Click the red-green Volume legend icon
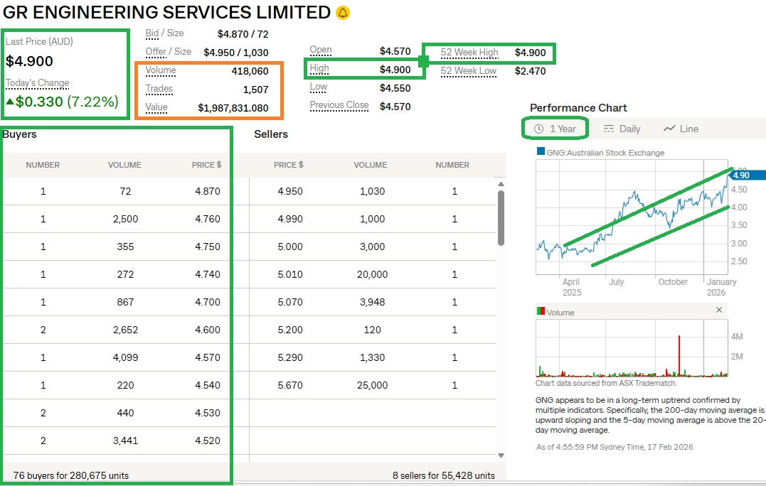The image size is (766, 486). click(541, 312)
